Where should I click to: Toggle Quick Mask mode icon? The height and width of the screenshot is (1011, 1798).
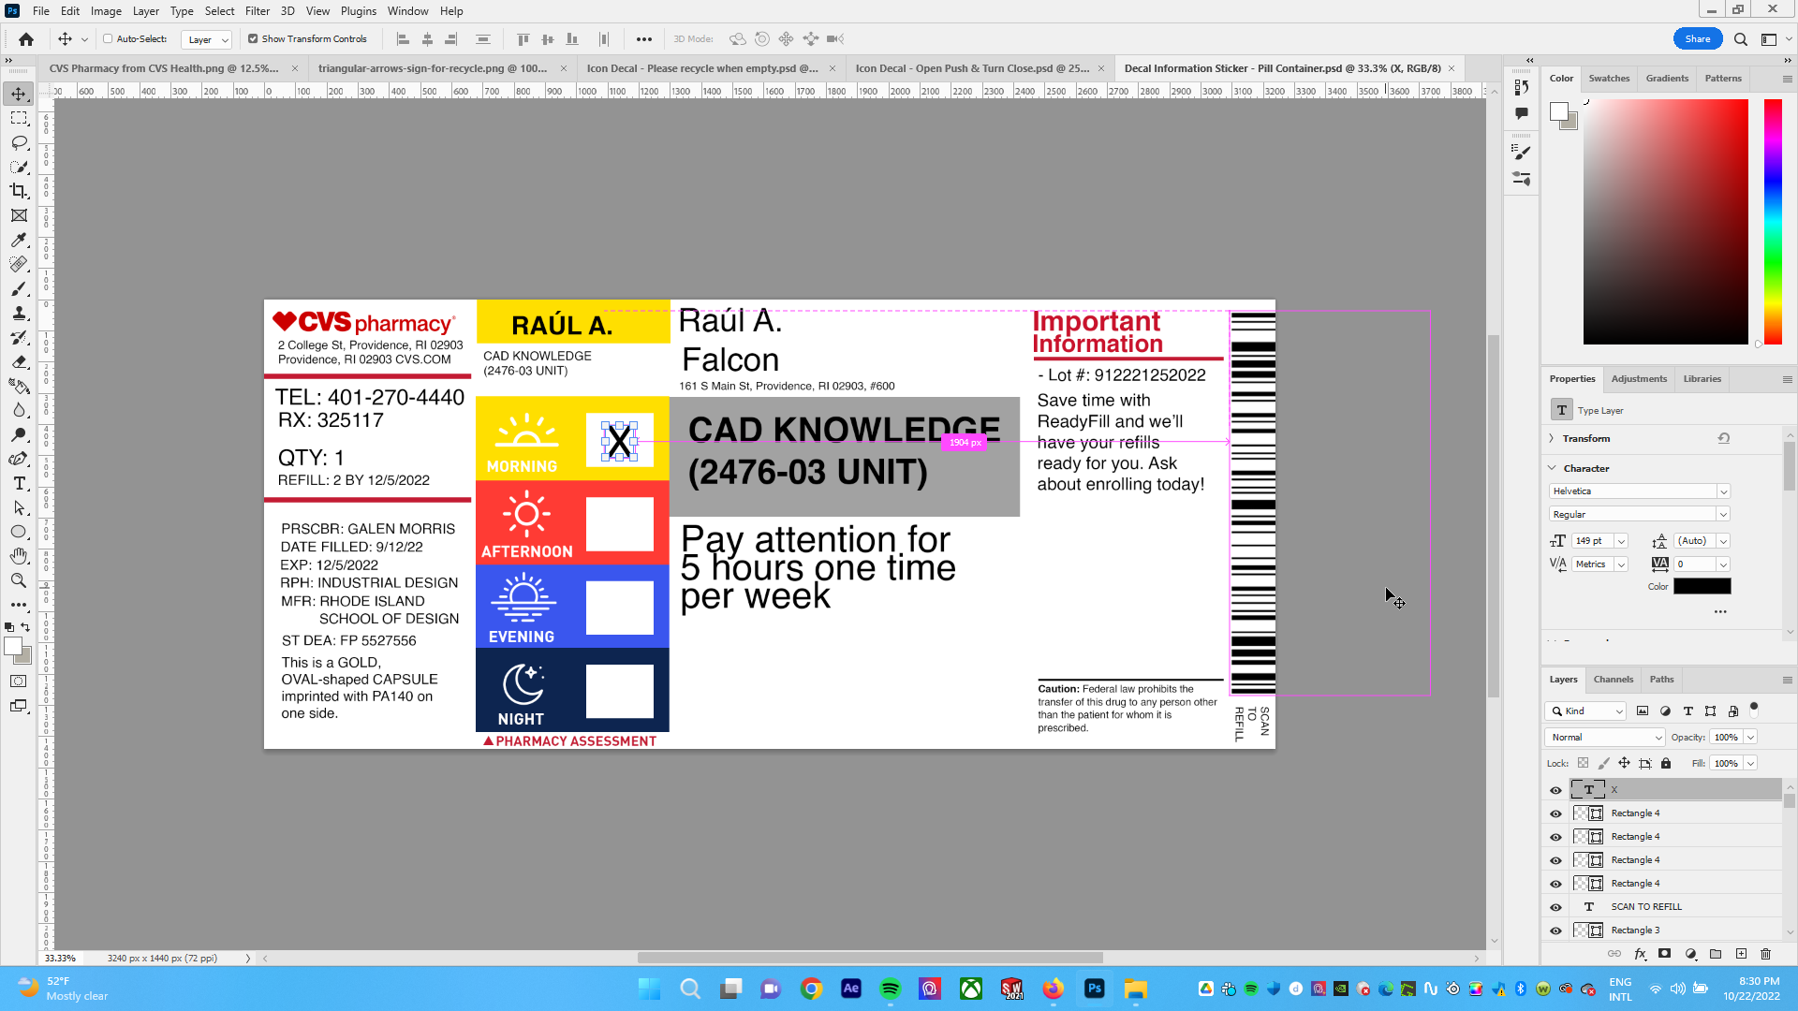click(19, 681)
